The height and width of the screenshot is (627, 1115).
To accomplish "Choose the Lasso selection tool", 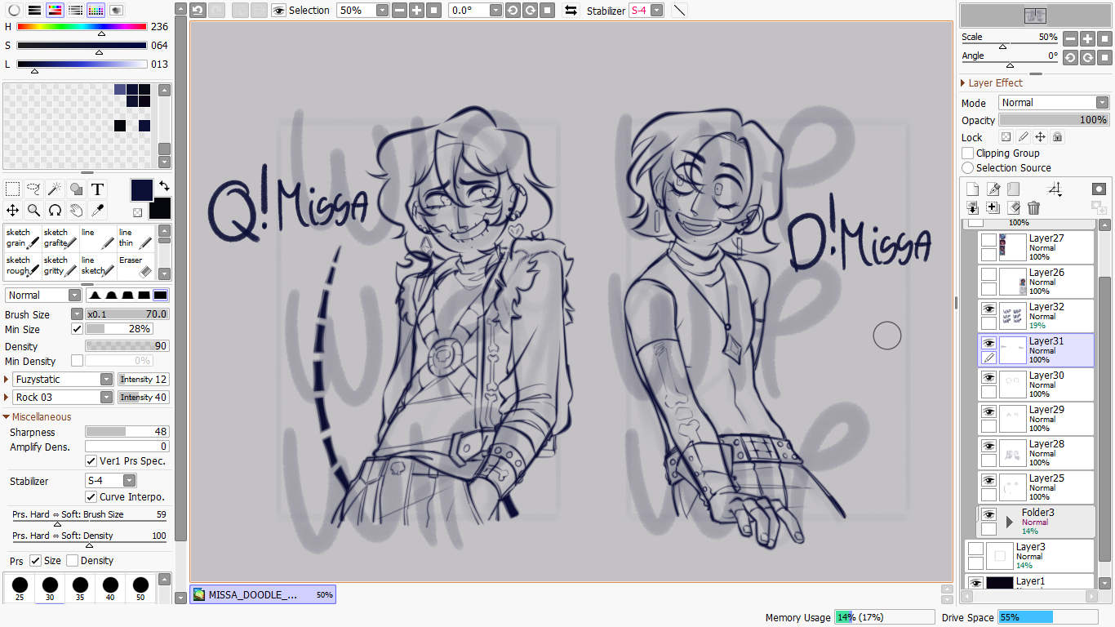I will (x=33, y=189).
